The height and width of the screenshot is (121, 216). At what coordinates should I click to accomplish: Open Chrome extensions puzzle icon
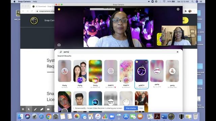(186, 11)
